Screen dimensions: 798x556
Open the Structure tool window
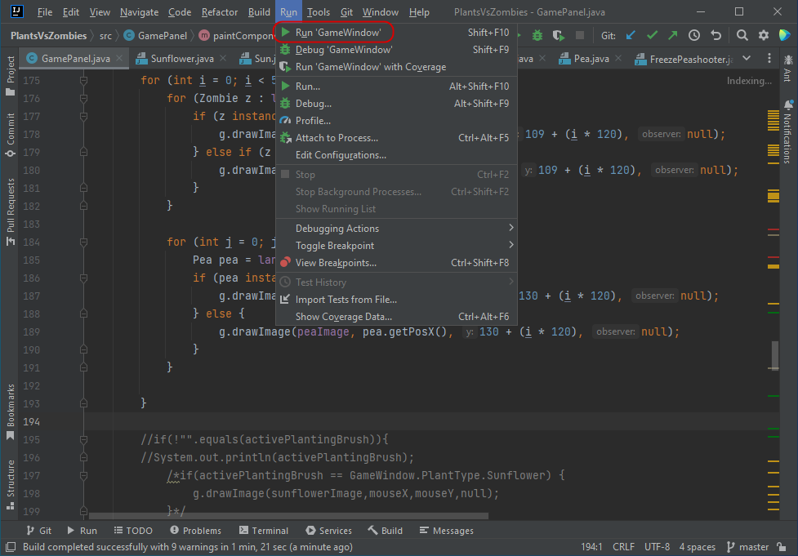(10, 485)
